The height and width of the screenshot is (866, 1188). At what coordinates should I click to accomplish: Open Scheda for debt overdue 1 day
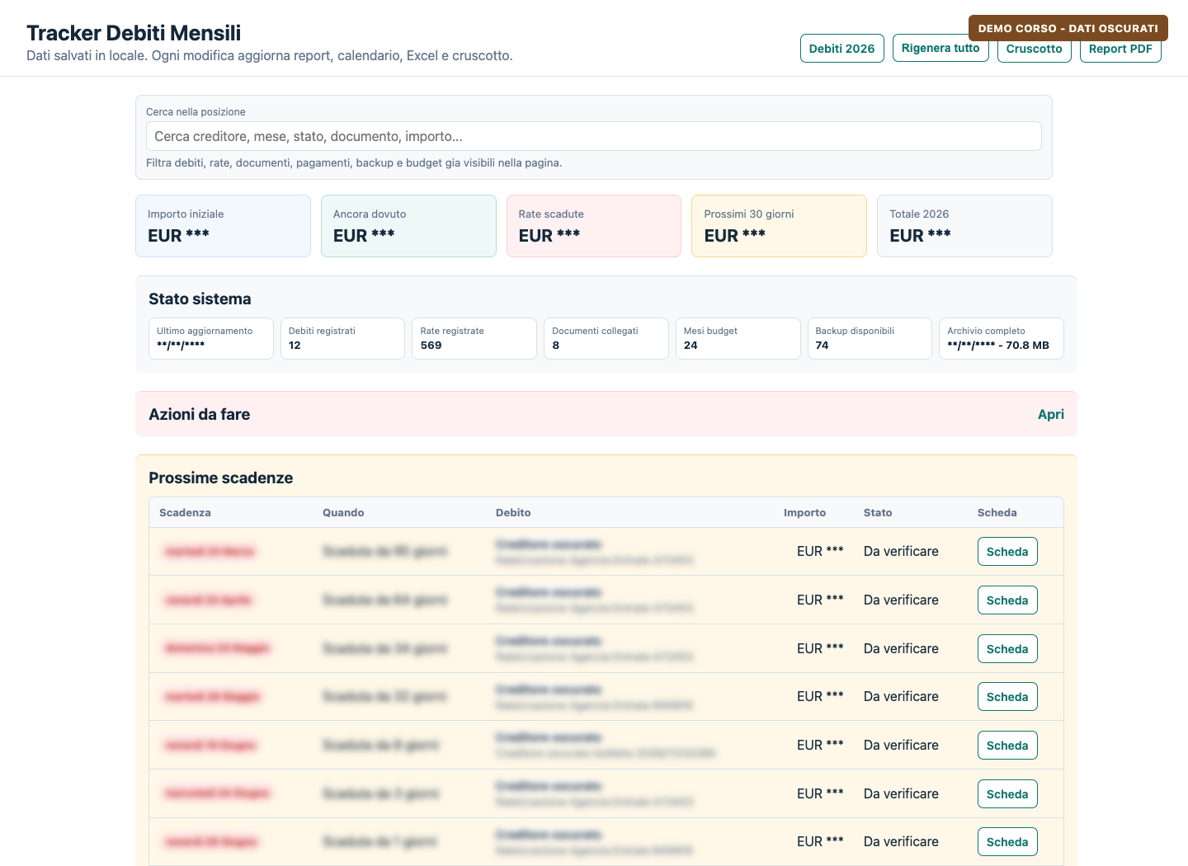point(1007,842)
